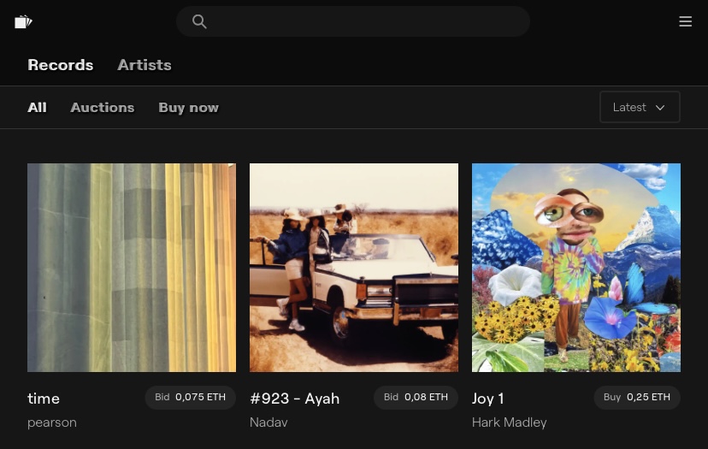This screenshot has width=708, height=449.
Task: Open the '#923 - Ayah' car photo thumbnail
Action: click(x=353, y=268)
